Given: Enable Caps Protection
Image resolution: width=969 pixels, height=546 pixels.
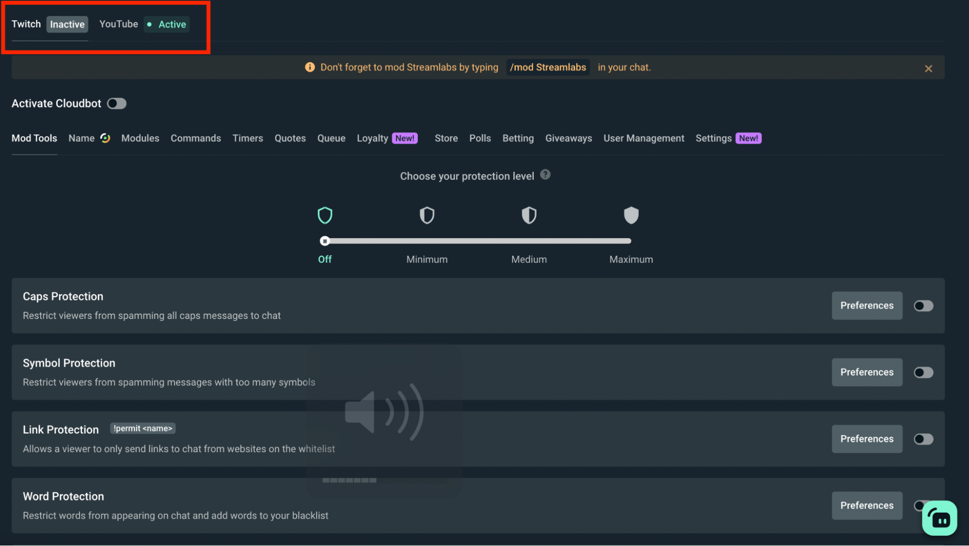Looking at the screenshot, I should [x=922, y=305].
